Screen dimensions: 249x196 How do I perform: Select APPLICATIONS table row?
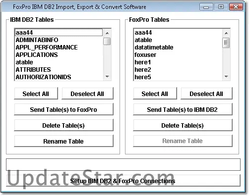[59, 55]
